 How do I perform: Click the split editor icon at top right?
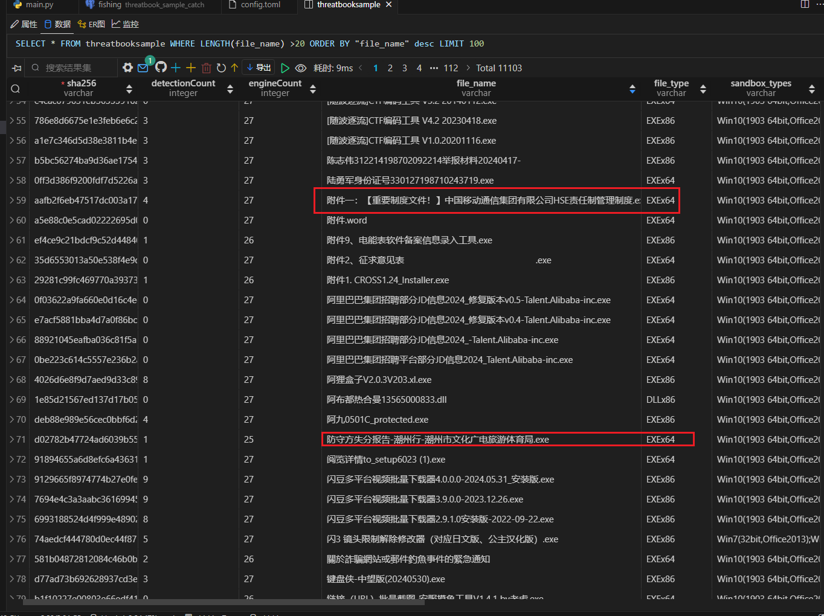[805, 4]
